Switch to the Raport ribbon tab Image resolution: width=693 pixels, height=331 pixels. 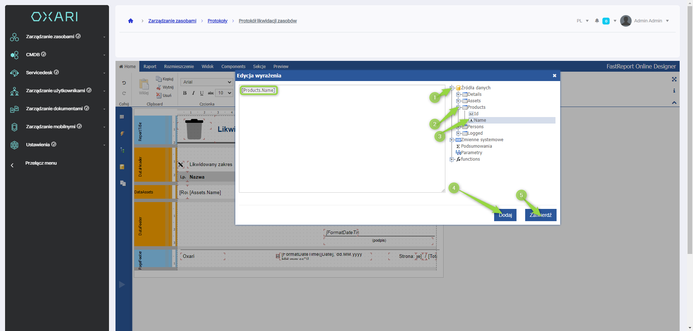click(x=150, y=67)
